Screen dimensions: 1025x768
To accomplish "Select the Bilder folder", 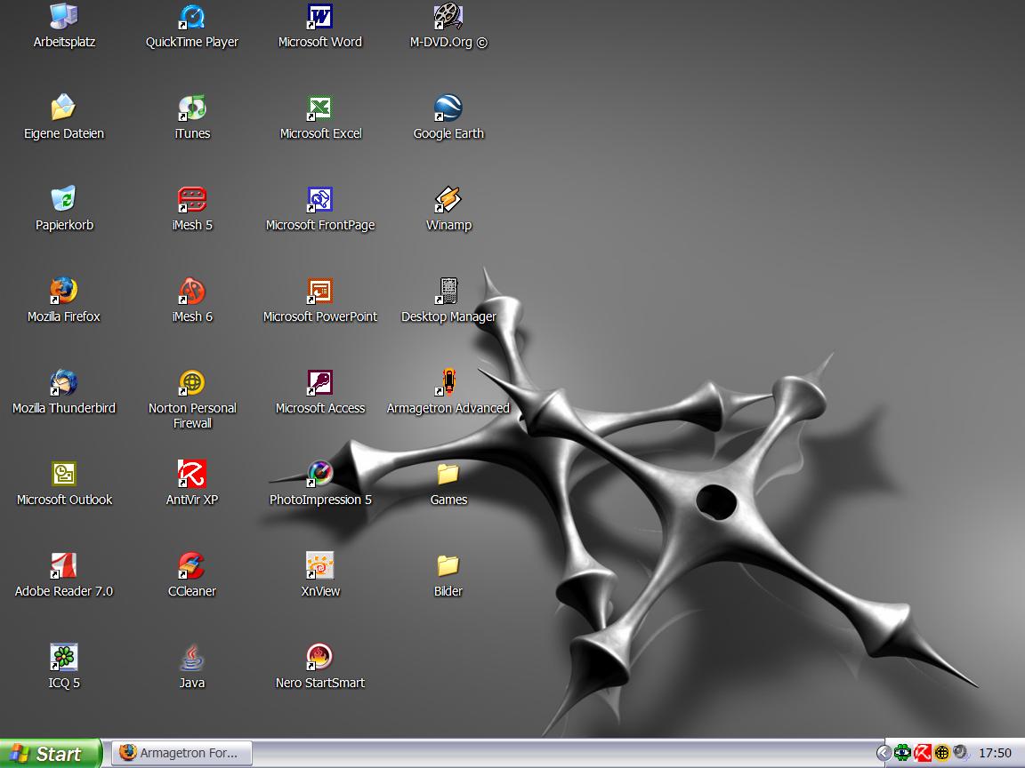I will 448,566.
